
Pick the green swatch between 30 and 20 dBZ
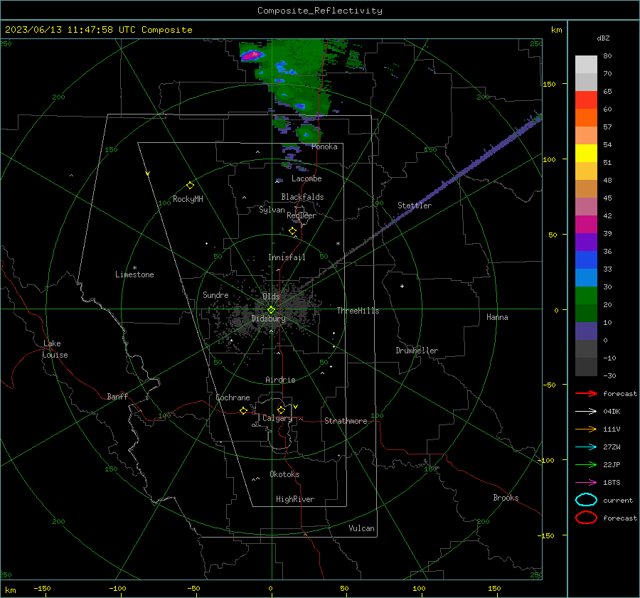(586, 296)
